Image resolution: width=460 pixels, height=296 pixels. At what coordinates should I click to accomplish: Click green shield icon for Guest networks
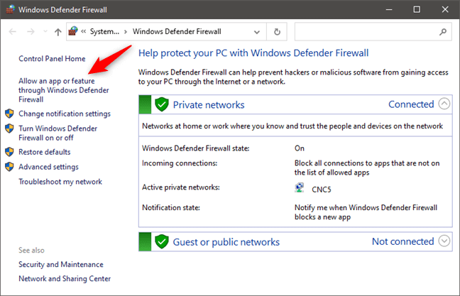162,242
